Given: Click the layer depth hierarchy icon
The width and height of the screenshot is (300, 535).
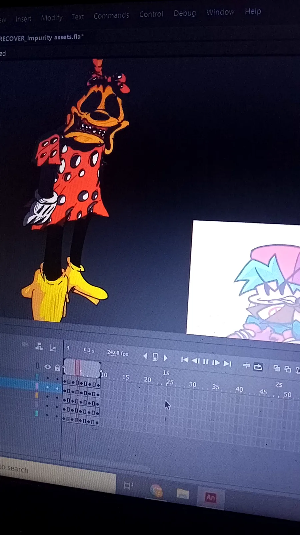Looking at the screenshot, I should pos(39,347).
